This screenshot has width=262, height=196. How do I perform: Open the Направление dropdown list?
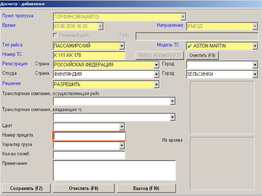tap(255, 26)
